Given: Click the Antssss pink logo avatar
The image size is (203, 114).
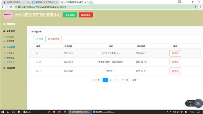Looking at the screenshot, I should [8, 15].
